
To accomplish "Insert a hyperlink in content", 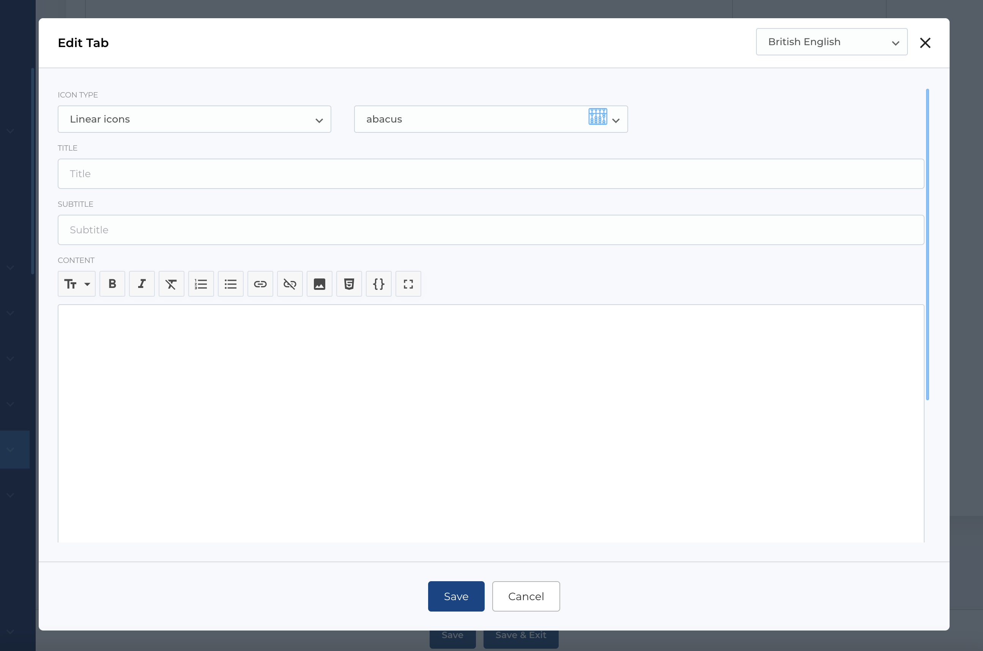I will [x=260, y=284].
